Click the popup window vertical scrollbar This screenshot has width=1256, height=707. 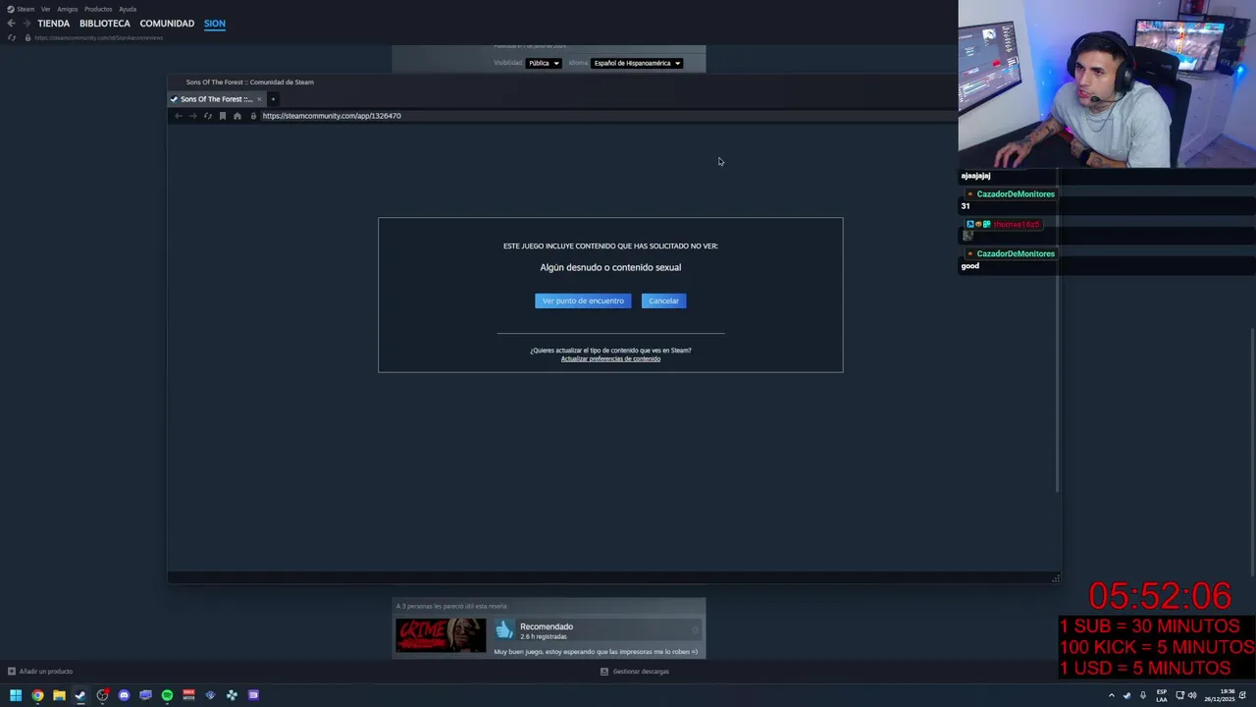tap(1058, 331)
